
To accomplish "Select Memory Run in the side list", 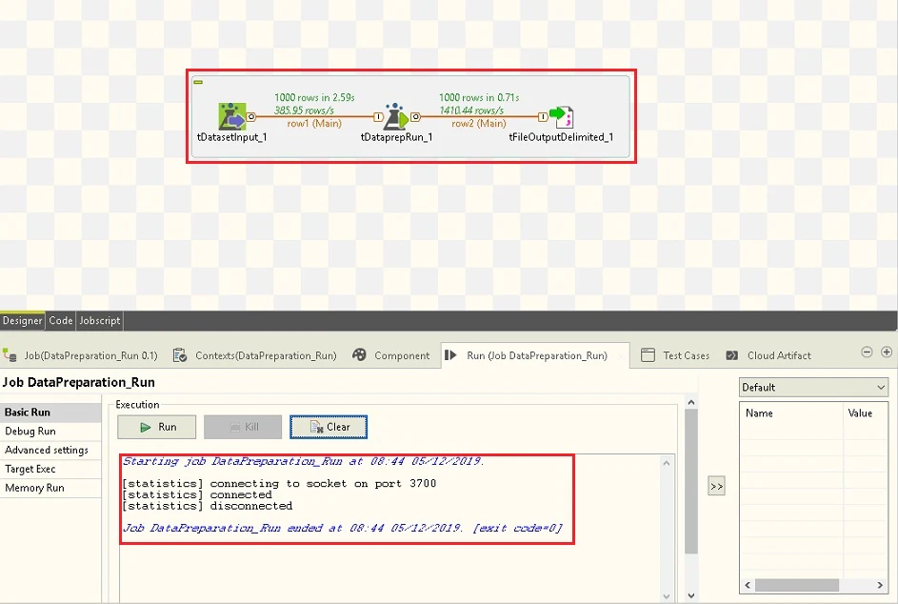I will (x=50, y=488).
